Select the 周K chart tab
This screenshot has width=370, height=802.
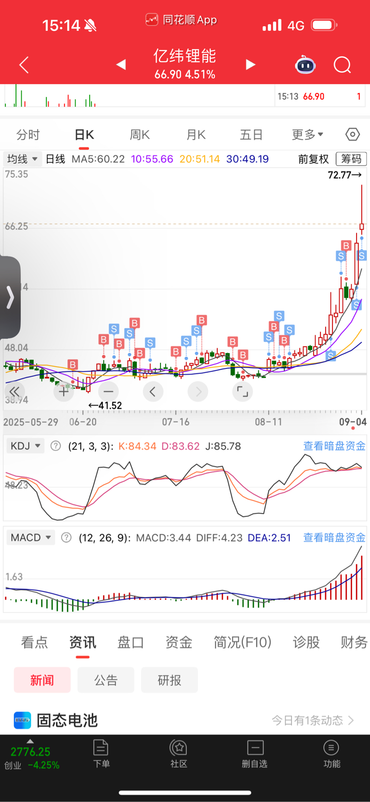click(x=140, y=134)
